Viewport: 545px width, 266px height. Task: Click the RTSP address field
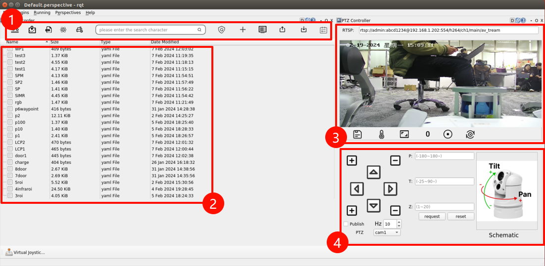coord(448,31)
